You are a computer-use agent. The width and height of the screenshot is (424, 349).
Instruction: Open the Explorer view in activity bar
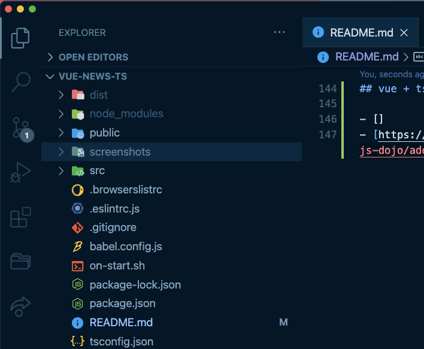tap(20, 38)
